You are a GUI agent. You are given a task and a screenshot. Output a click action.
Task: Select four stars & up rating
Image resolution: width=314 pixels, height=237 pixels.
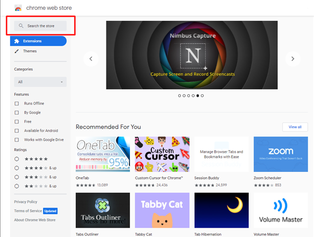click(x=17, y=168)
